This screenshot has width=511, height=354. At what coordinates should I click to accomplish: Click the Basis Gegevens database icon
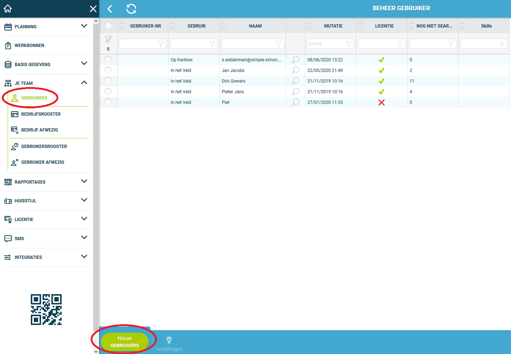(8, 65)
